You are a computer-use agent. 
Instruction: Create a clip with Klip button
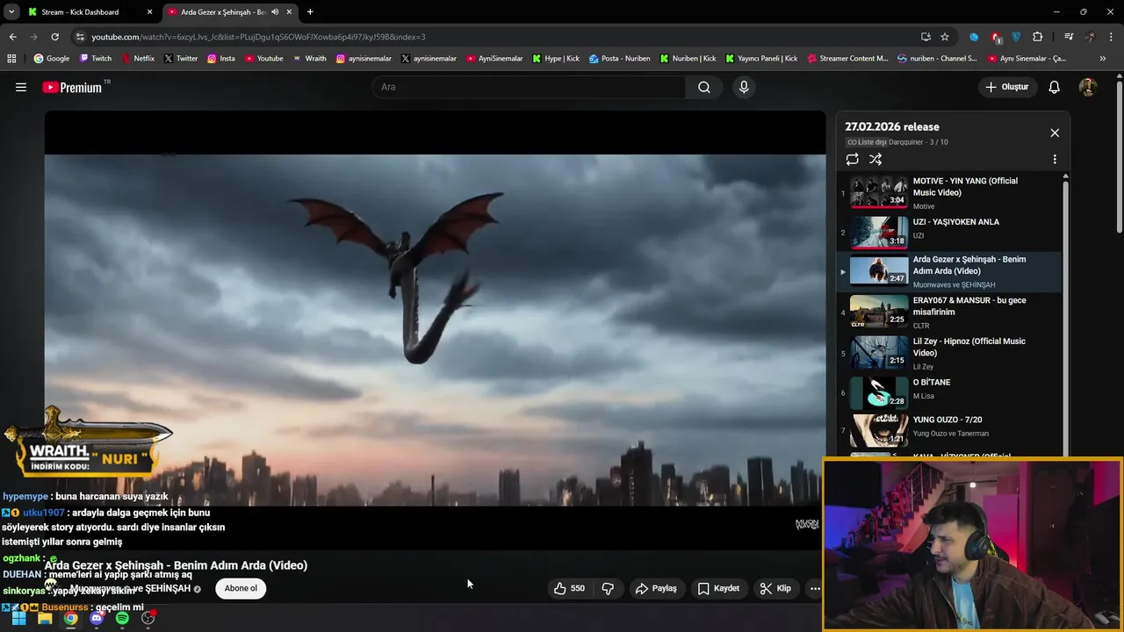coord(775,588)
